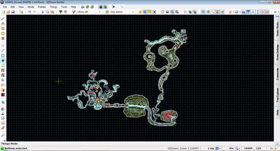The height and width of the screenshot is (151, 280).
Task: Expand the panel arrow above the status bar's right end
Action: pyautogui.click(x=277, y=144)
